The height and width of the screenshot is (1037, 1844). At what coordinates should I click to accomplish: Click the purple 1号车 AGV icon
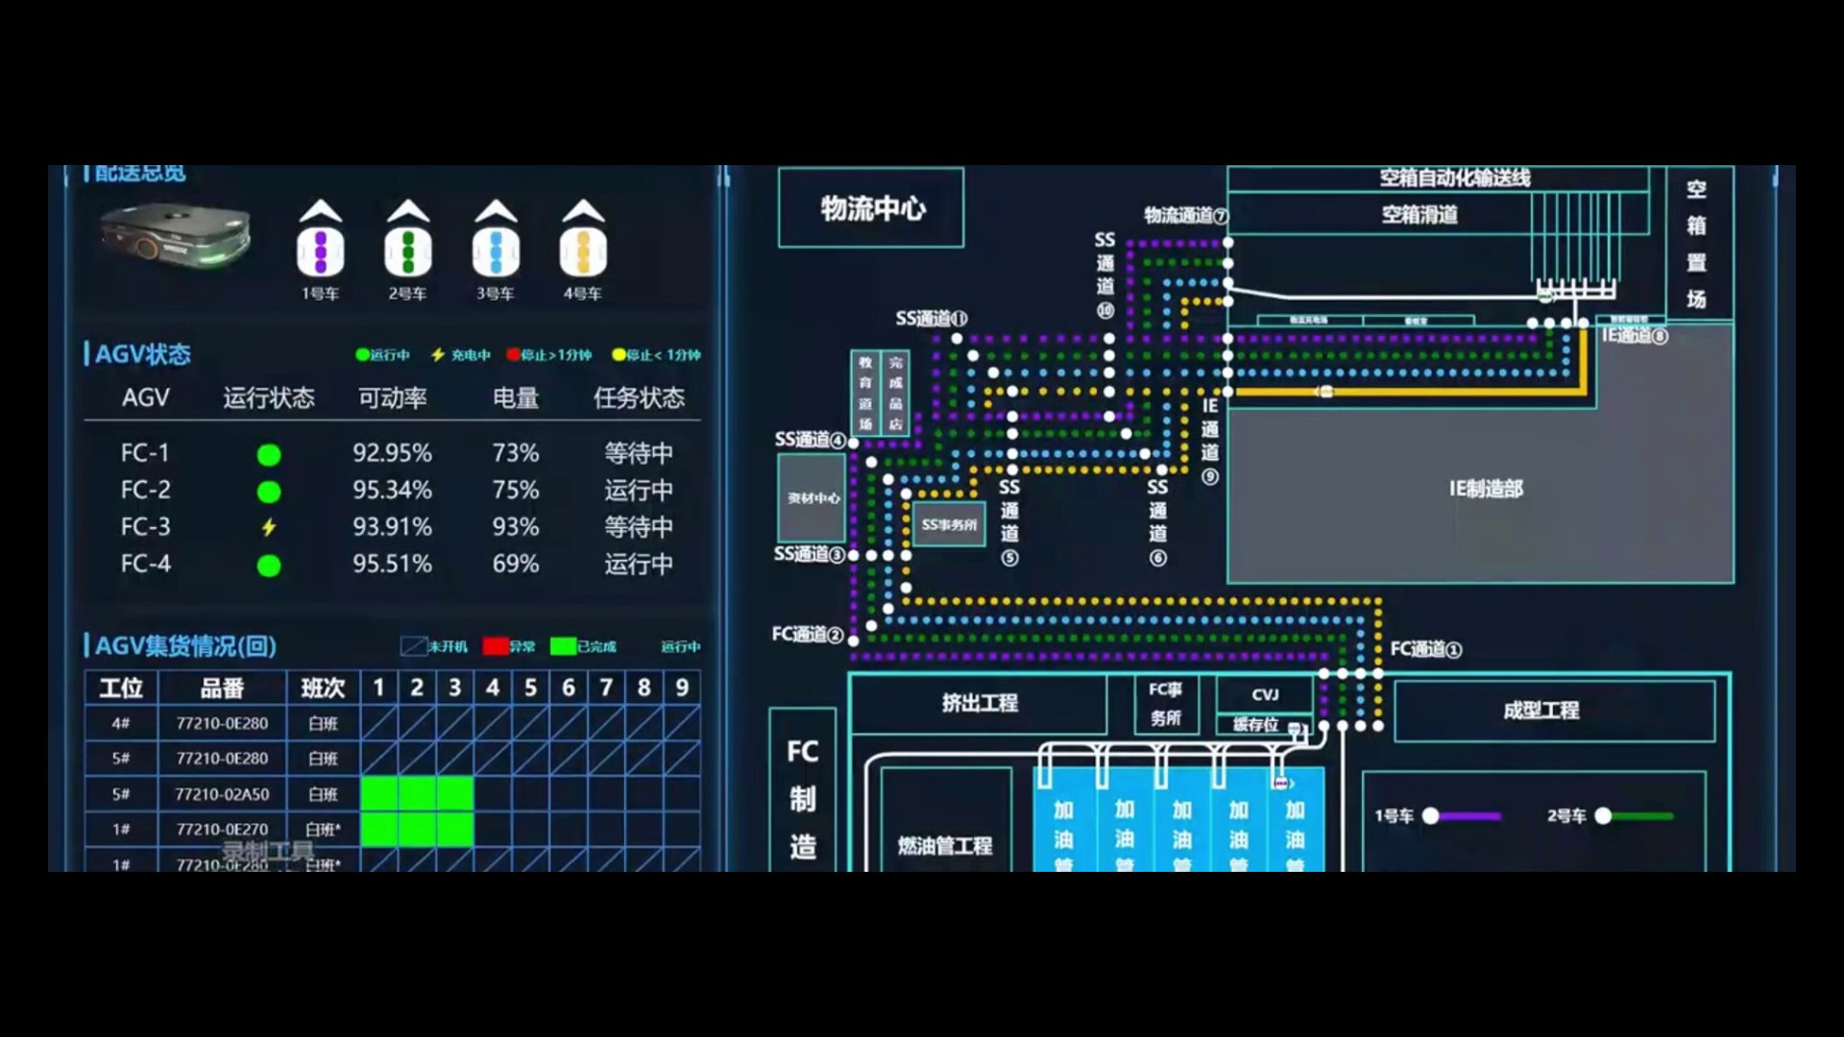pos(321,240)
